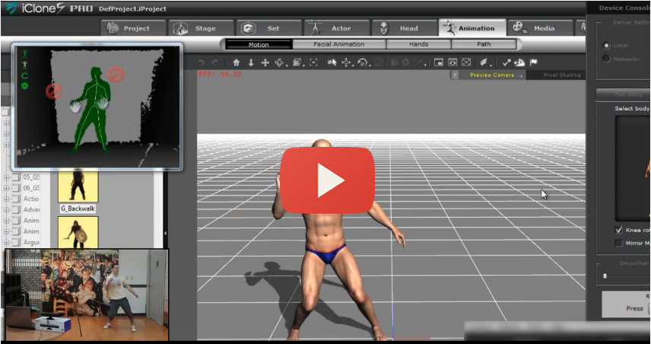Image resolution: width=651 pixels, height=344 pixels.
Task: Click the Undo arrow icon
Action: click(x=202, y=62)
